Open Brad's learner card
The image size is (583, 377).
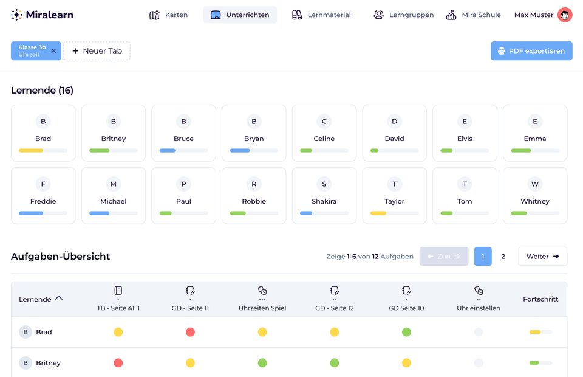[x=43, y=133]
